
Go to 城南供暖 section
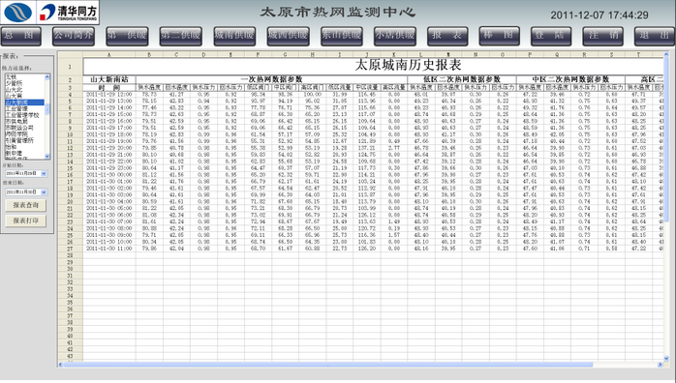[x=234, y=36]
